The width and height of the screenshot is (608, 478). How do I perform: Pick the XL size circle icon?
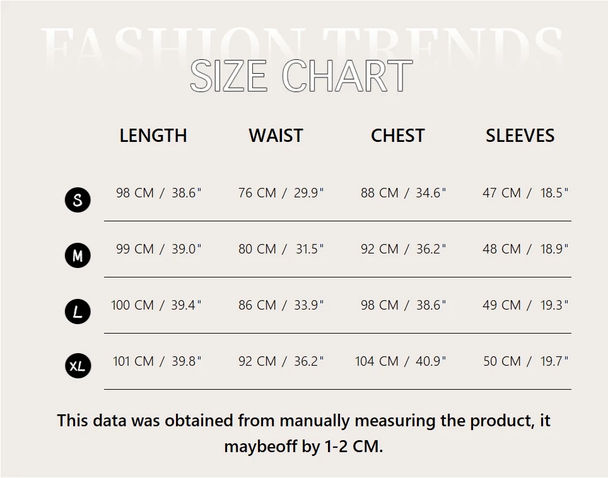pyautogui.click(x=78, y=366)
